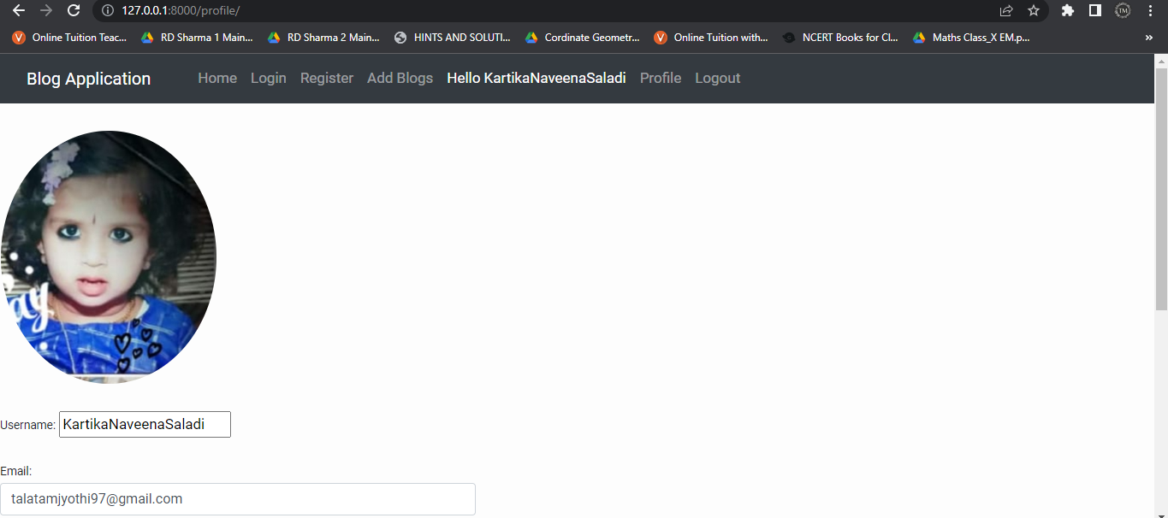Click the circular profile picture

click(x=110, y=256)
